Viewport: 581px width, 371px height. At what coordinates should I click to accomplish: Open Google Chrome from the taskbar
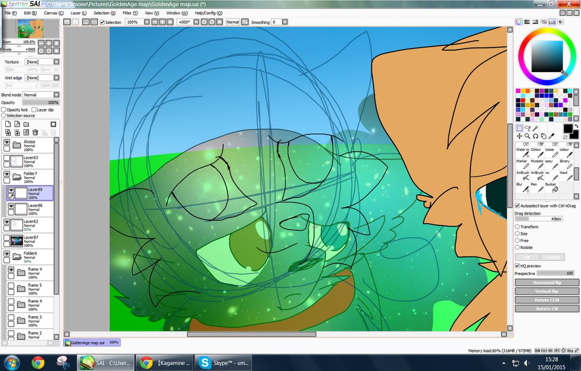pos(38,362)
